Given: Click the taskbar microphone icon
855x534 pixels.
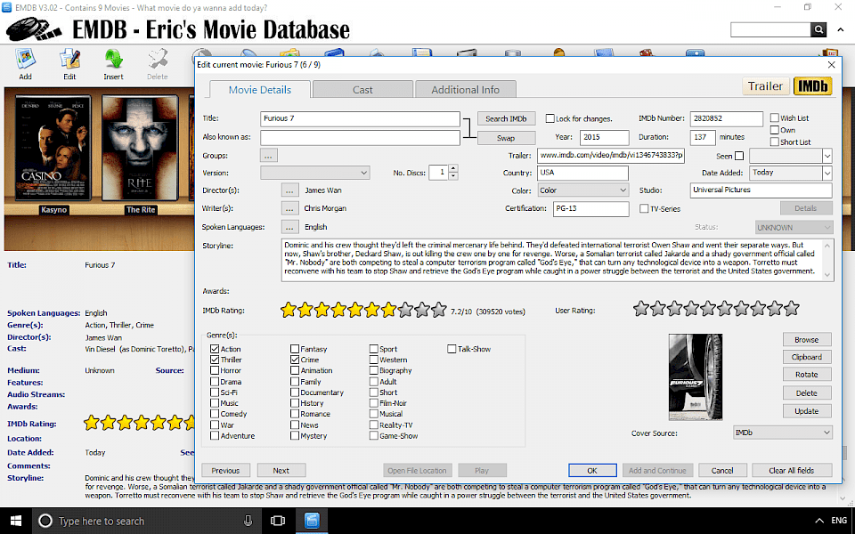Looking at the screenshot, I should point(248,521).
